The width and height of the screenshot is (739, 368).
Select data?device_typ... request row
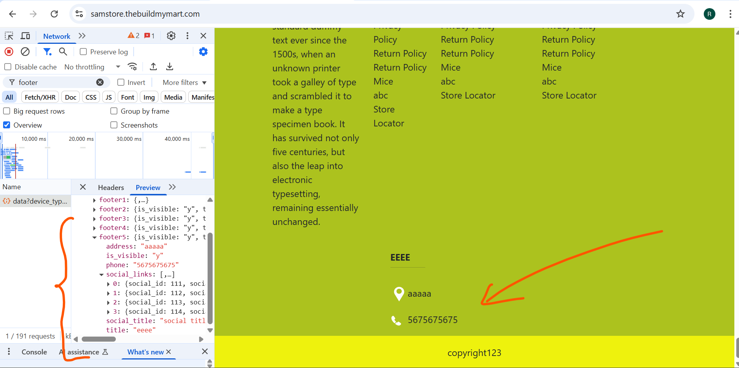coord(36,201)
